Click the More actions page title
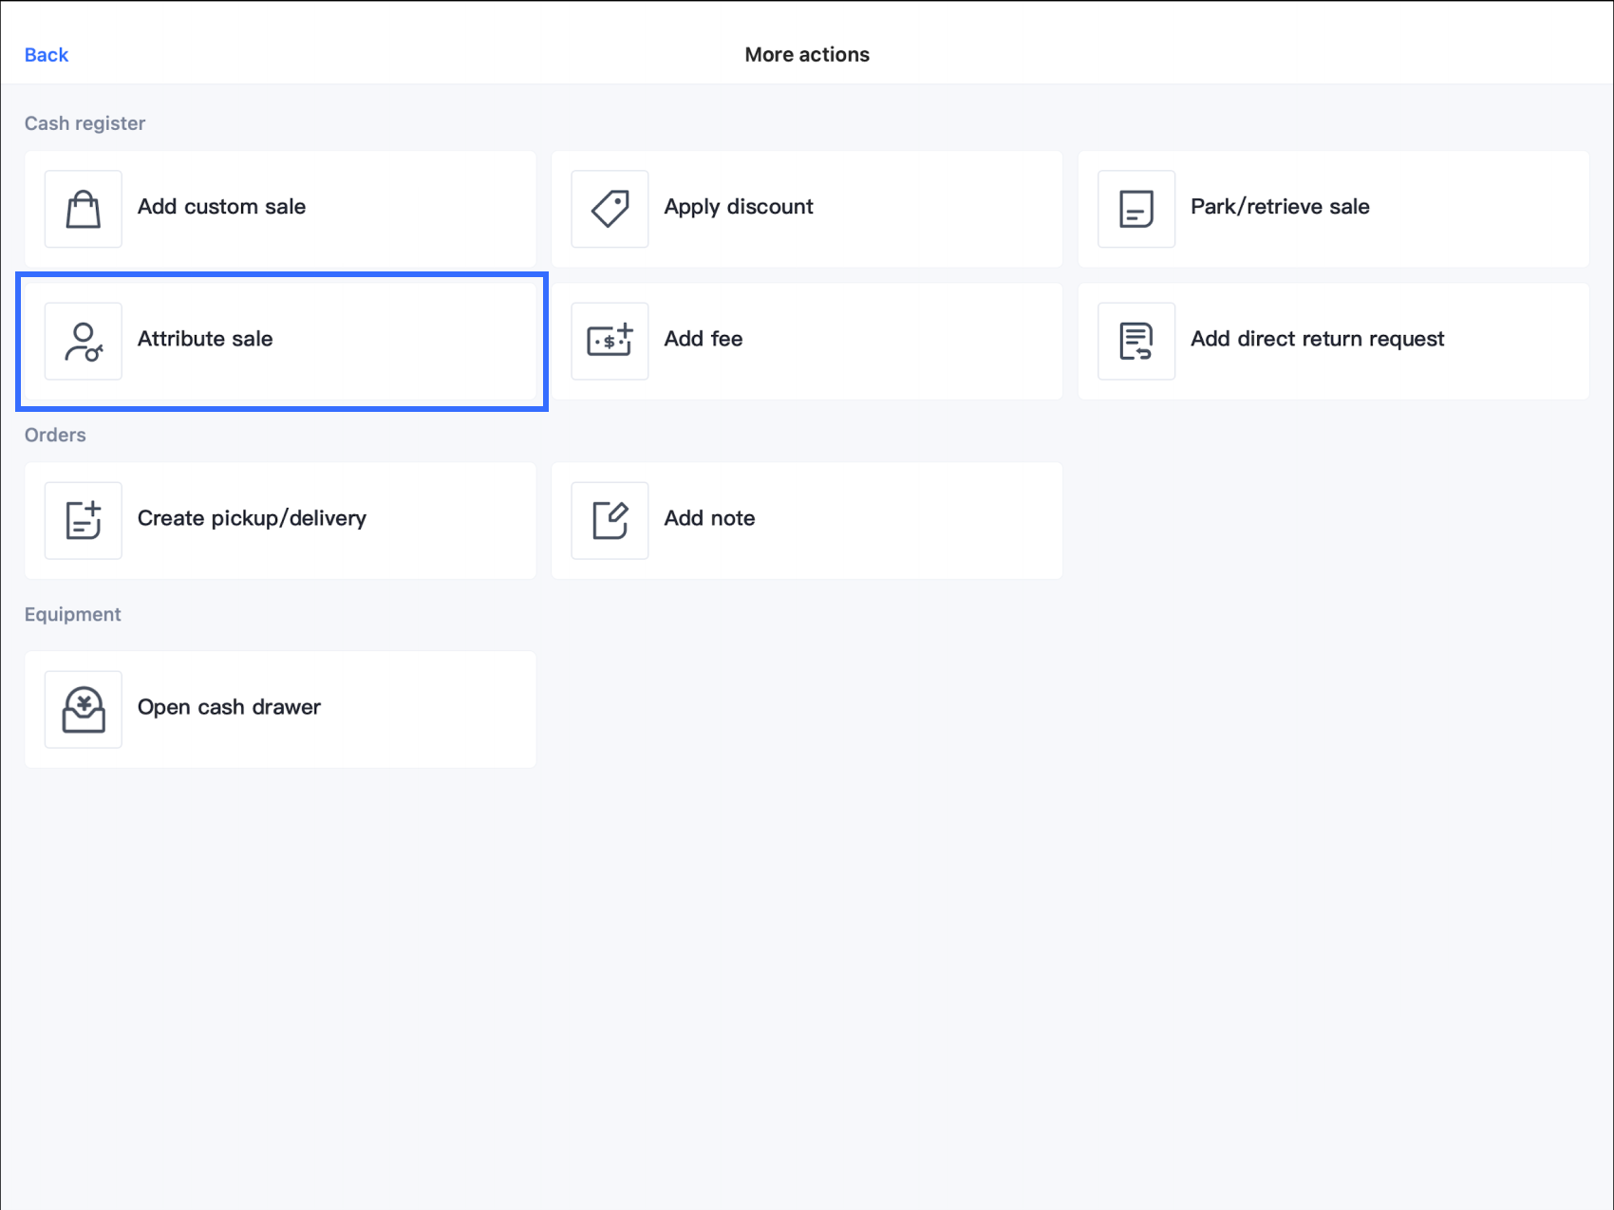This screenshot has width=1614, height=1210. (x=807, y=55)
